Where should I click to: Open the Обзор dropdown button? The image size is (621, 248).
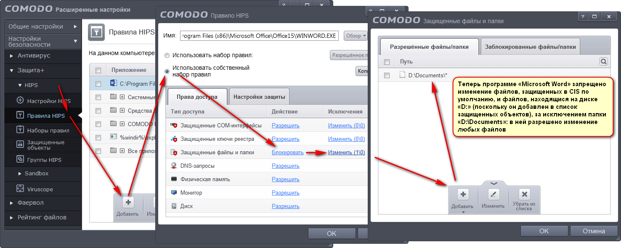pos(356,36)
